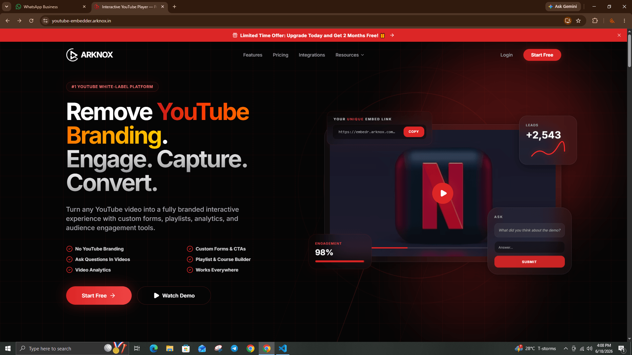Open File Explorer from the taskbar
Viewport: 632px width, 355px height.
coord(170,348)
